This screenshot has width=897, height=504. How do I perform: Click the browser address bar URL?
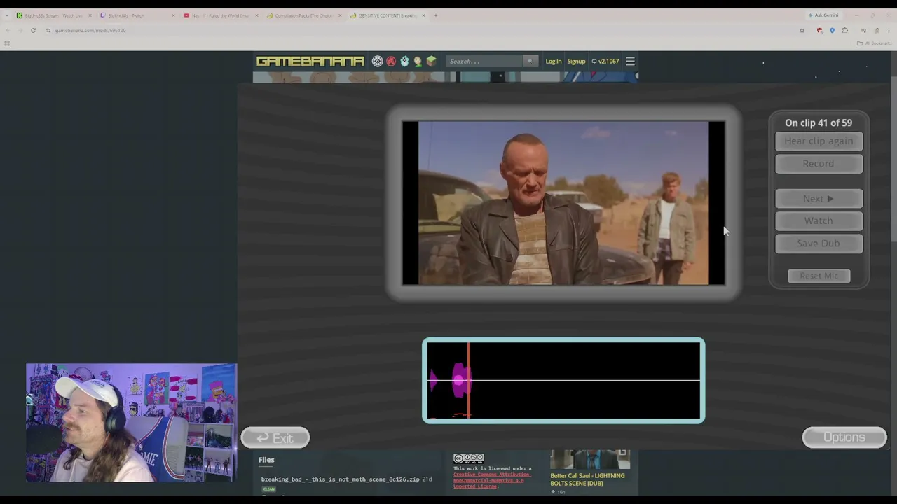click(x=90, y=31)
